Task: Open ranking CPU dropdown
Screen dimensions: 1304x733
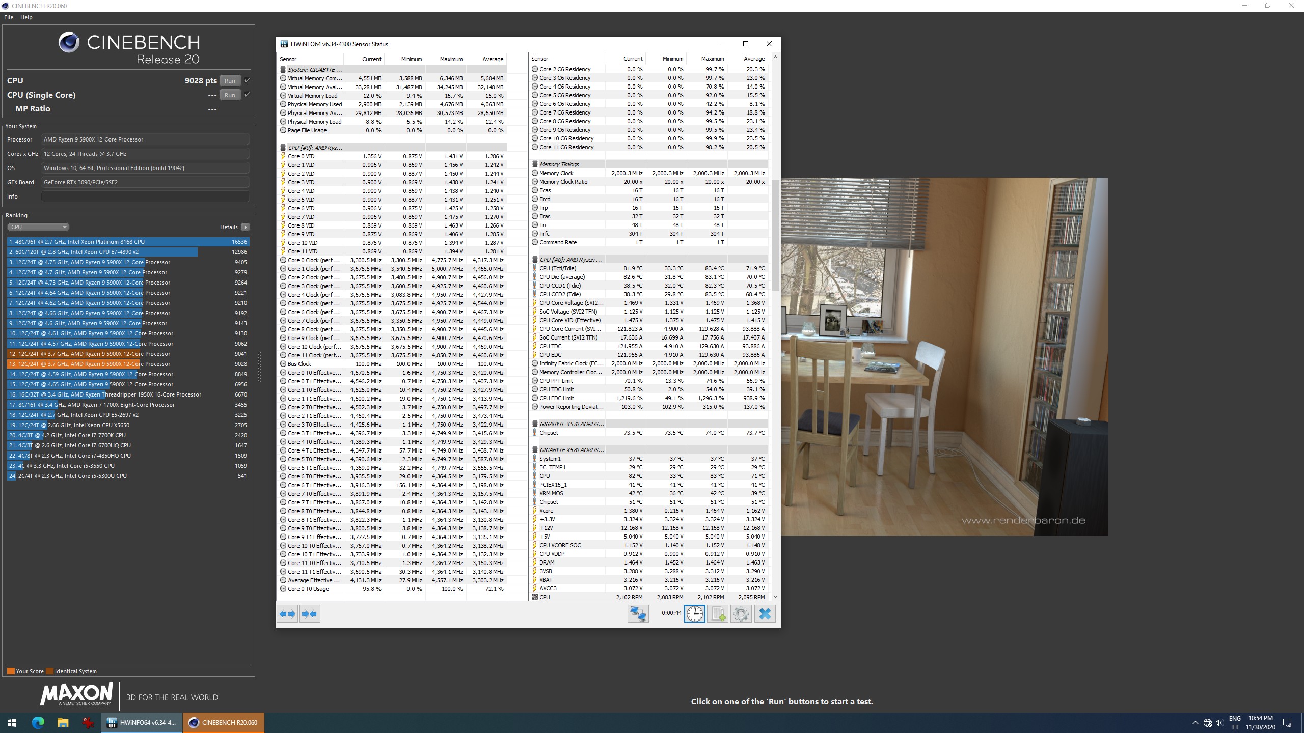Action: click(x=38, y=227)
